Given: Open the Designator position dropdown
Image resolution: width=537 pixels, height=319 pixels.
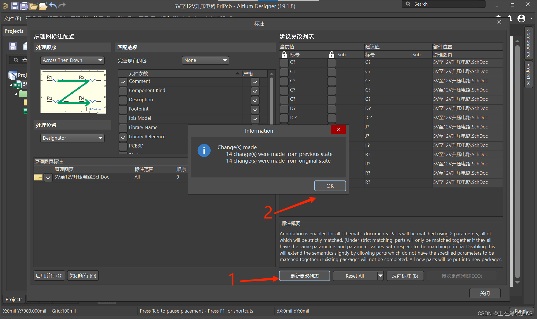Looking at the screenshot, I should 72,138.
